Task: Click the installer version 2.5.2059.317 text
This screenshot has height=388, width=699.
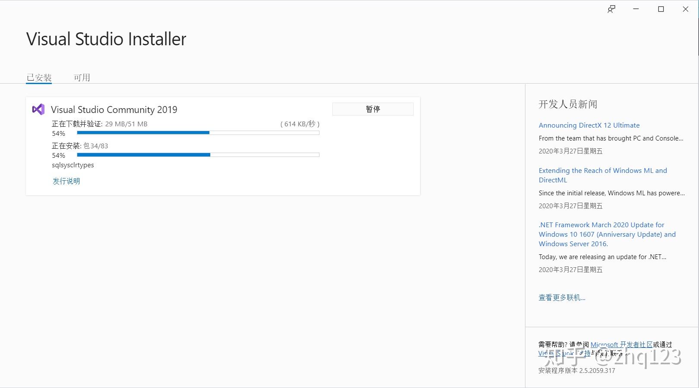Action: 576,370
